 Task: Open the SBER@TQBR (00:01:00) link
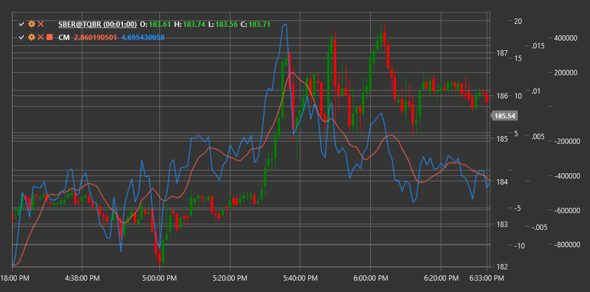click(97, 24)
